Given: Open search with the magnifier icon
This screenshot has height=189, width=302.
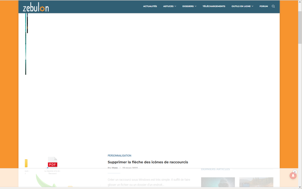Looking at the screenshot, I should click(x=273, y=6).
